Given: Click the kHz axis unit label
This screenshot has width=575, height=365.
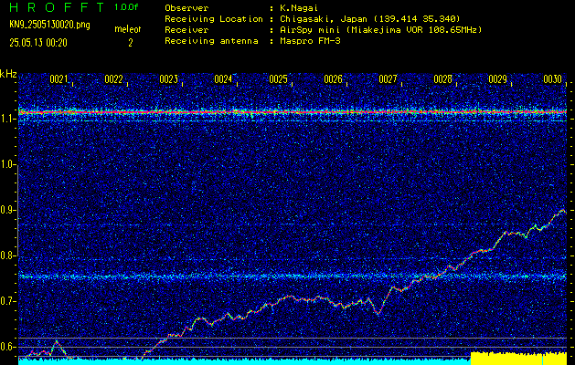Looking at the screenshot, I should tap(8, 74).
